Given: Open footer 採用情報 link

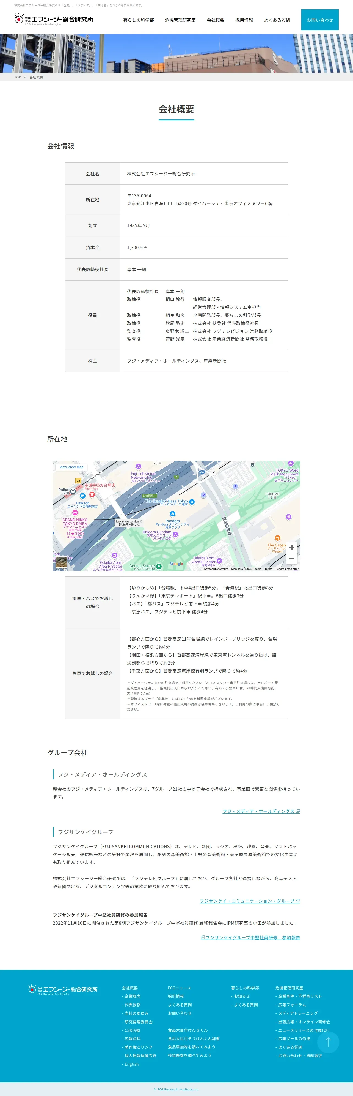Looking at the screenshot, I should (176, 996).
